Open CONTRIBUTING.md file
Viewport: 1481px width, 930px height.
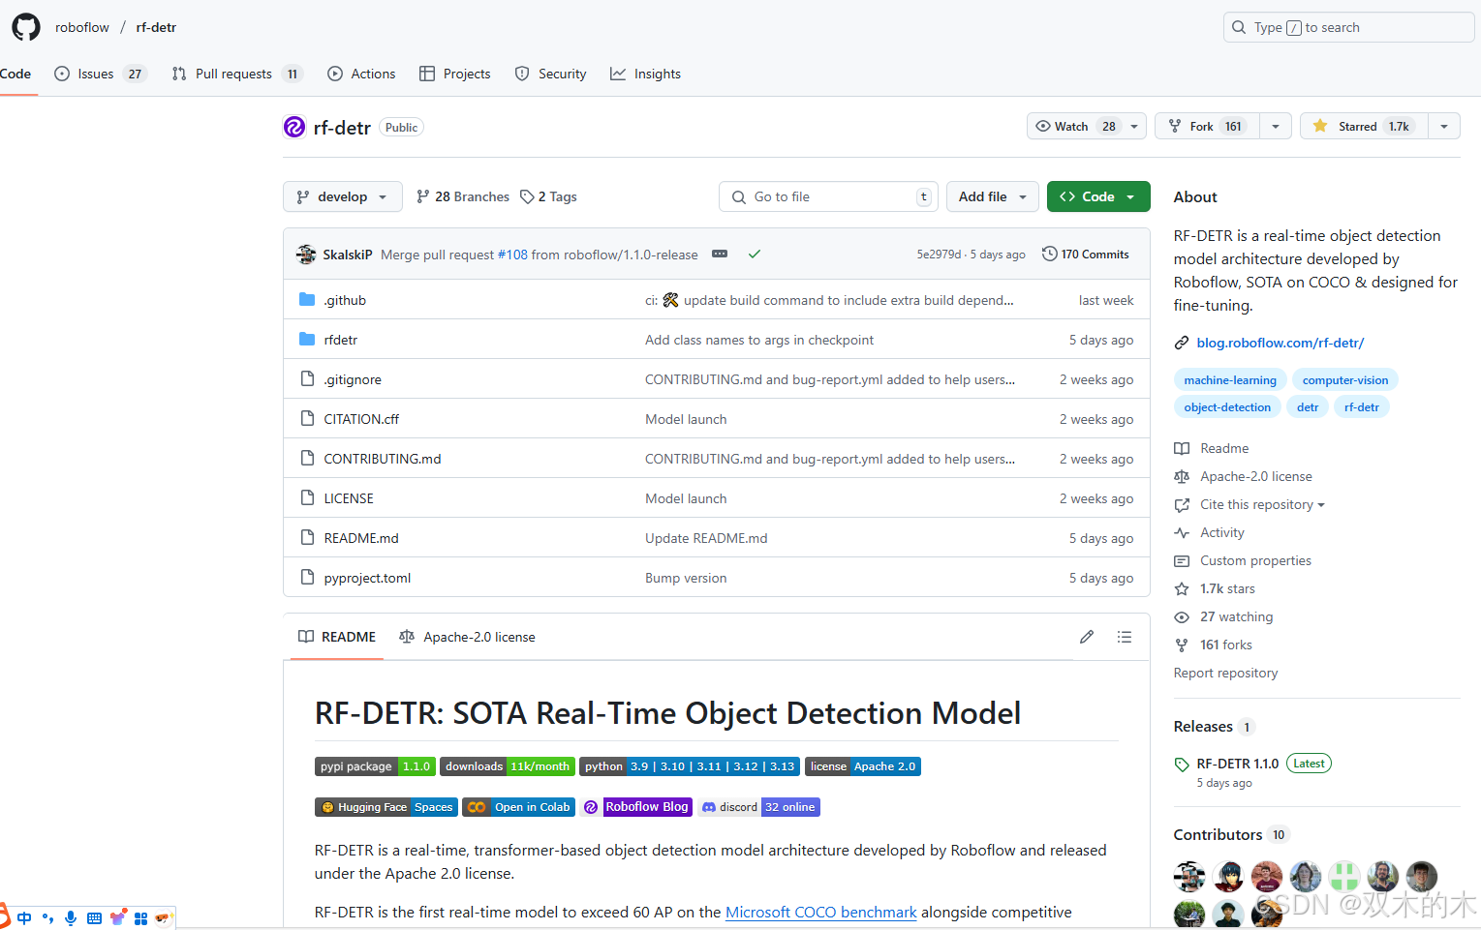pos(383,459)
